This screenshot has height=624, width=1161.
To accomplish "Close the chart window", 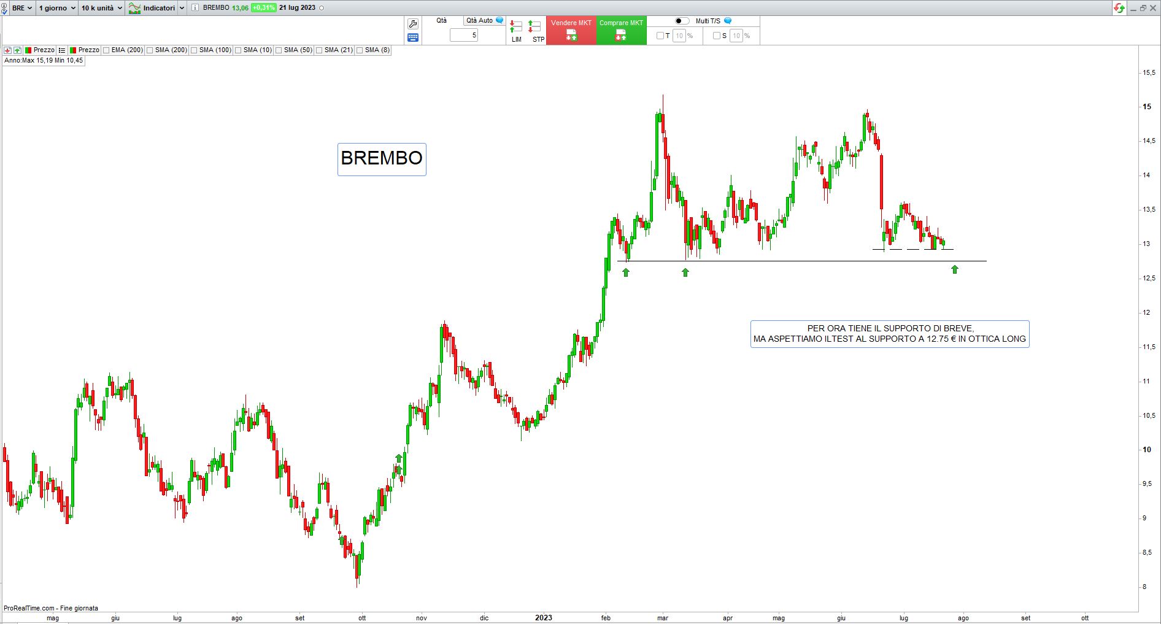I will [1153, 8].
